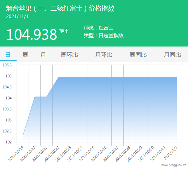This screenshot has height=169, width=188.
Task: Click the 持平 status indicator
Action: click(64, 31)
